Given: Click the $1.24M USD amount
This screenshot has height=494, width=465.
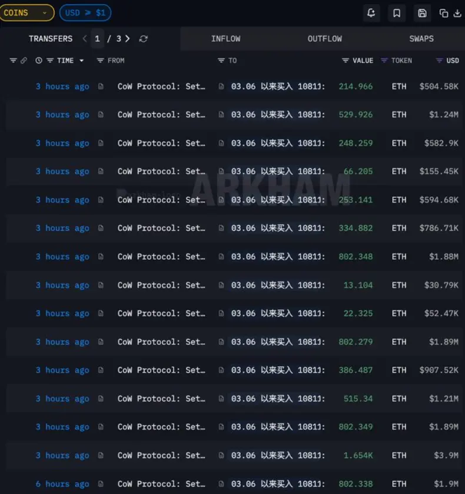Looking at the screenshot, I should pyautogui.click(x=444, y=114).
